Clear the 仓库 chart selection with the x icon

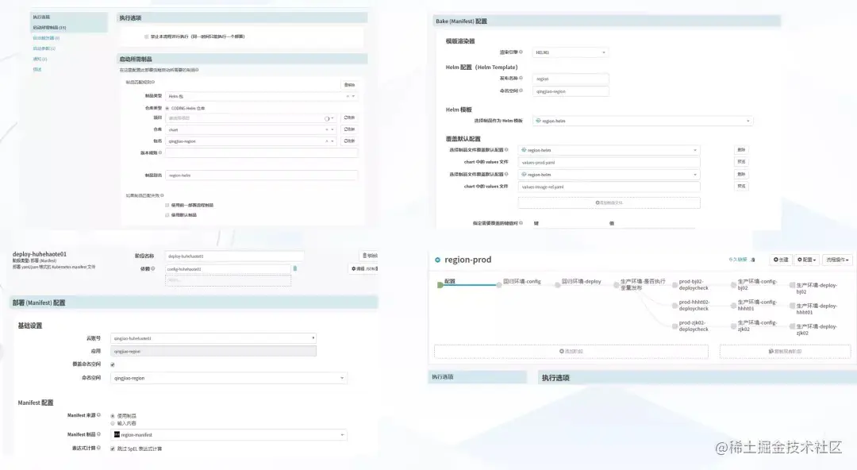click(x=327, y=129)
